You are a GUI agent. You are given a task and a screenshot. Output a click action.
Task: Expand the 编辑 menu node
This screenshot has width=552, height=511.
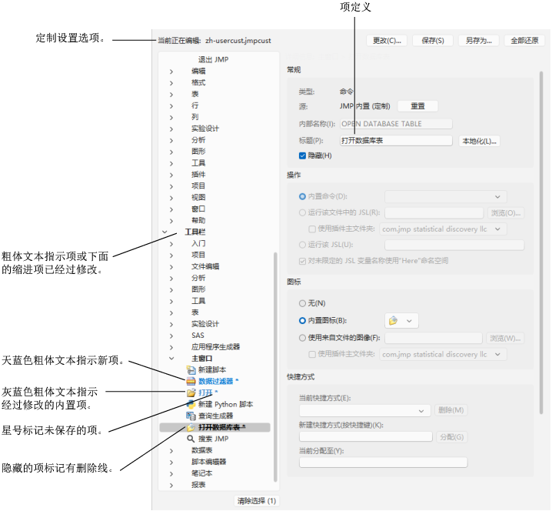171,72
